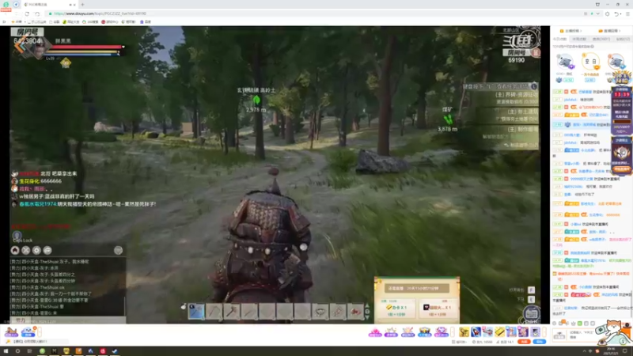Viewport: 633px width, 356px height.
Task: Open Windows search circle in the taskbar
Action: 17,351
